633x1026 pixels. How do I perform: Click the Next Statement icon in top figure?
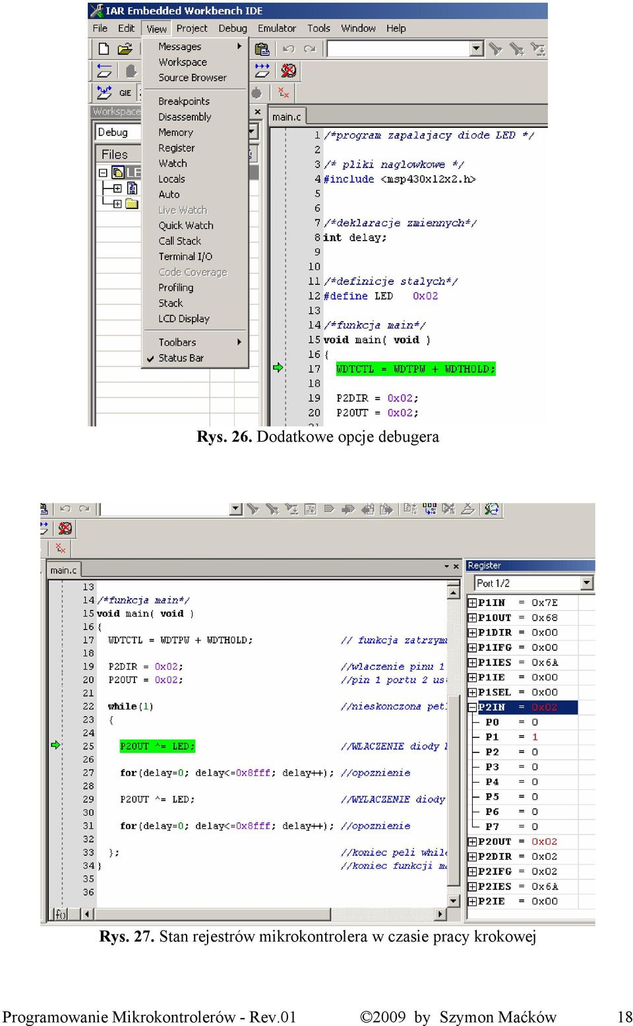pos(262,70)
